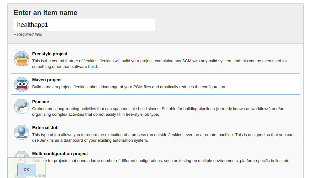Click the Maven project owl icon
The height and width of the screenshot is (178, 310).
click(22, 84)
